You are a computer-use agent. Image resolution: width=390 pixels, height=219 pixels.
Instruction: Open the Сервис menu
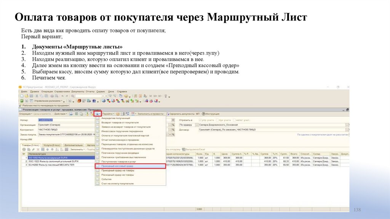(101, 92)
